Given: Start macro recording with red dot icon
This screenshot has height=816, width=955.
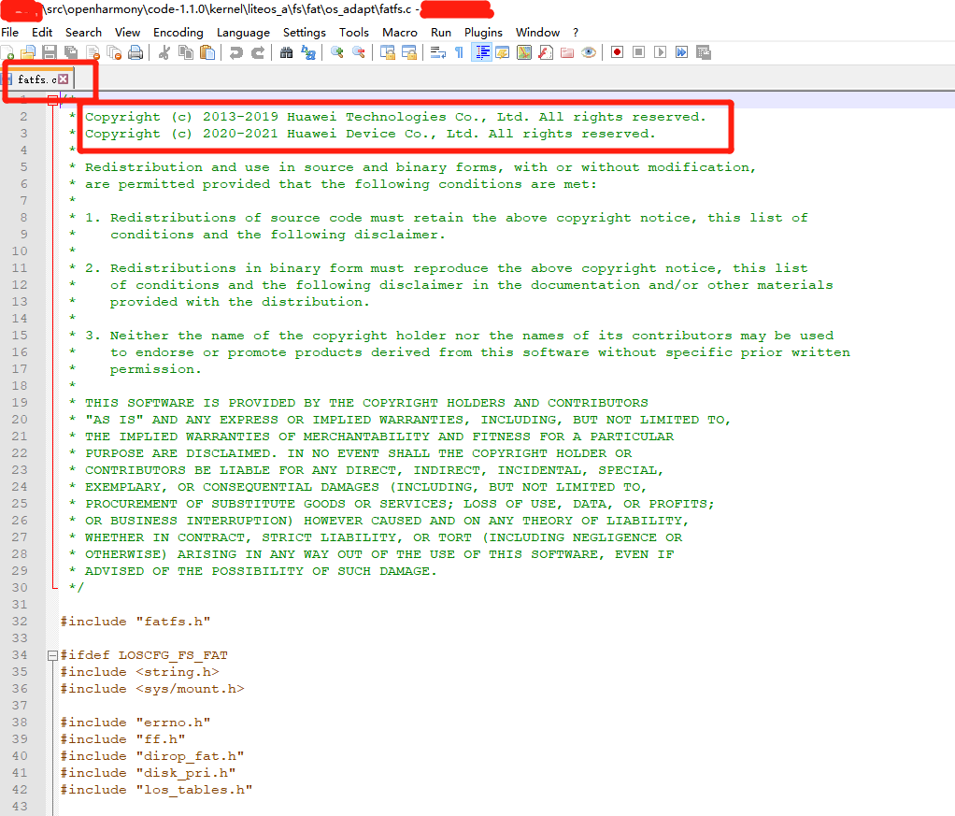Looking at the screenshot, I should tap(617, 52).
